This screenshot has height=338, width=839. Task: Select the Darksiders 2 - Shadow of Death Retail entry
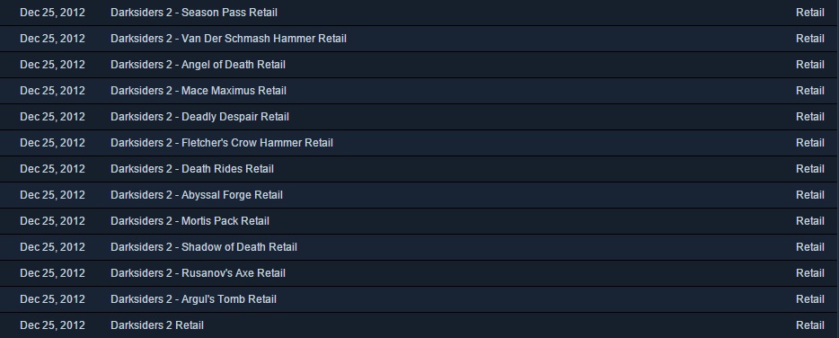pos(204,247)
